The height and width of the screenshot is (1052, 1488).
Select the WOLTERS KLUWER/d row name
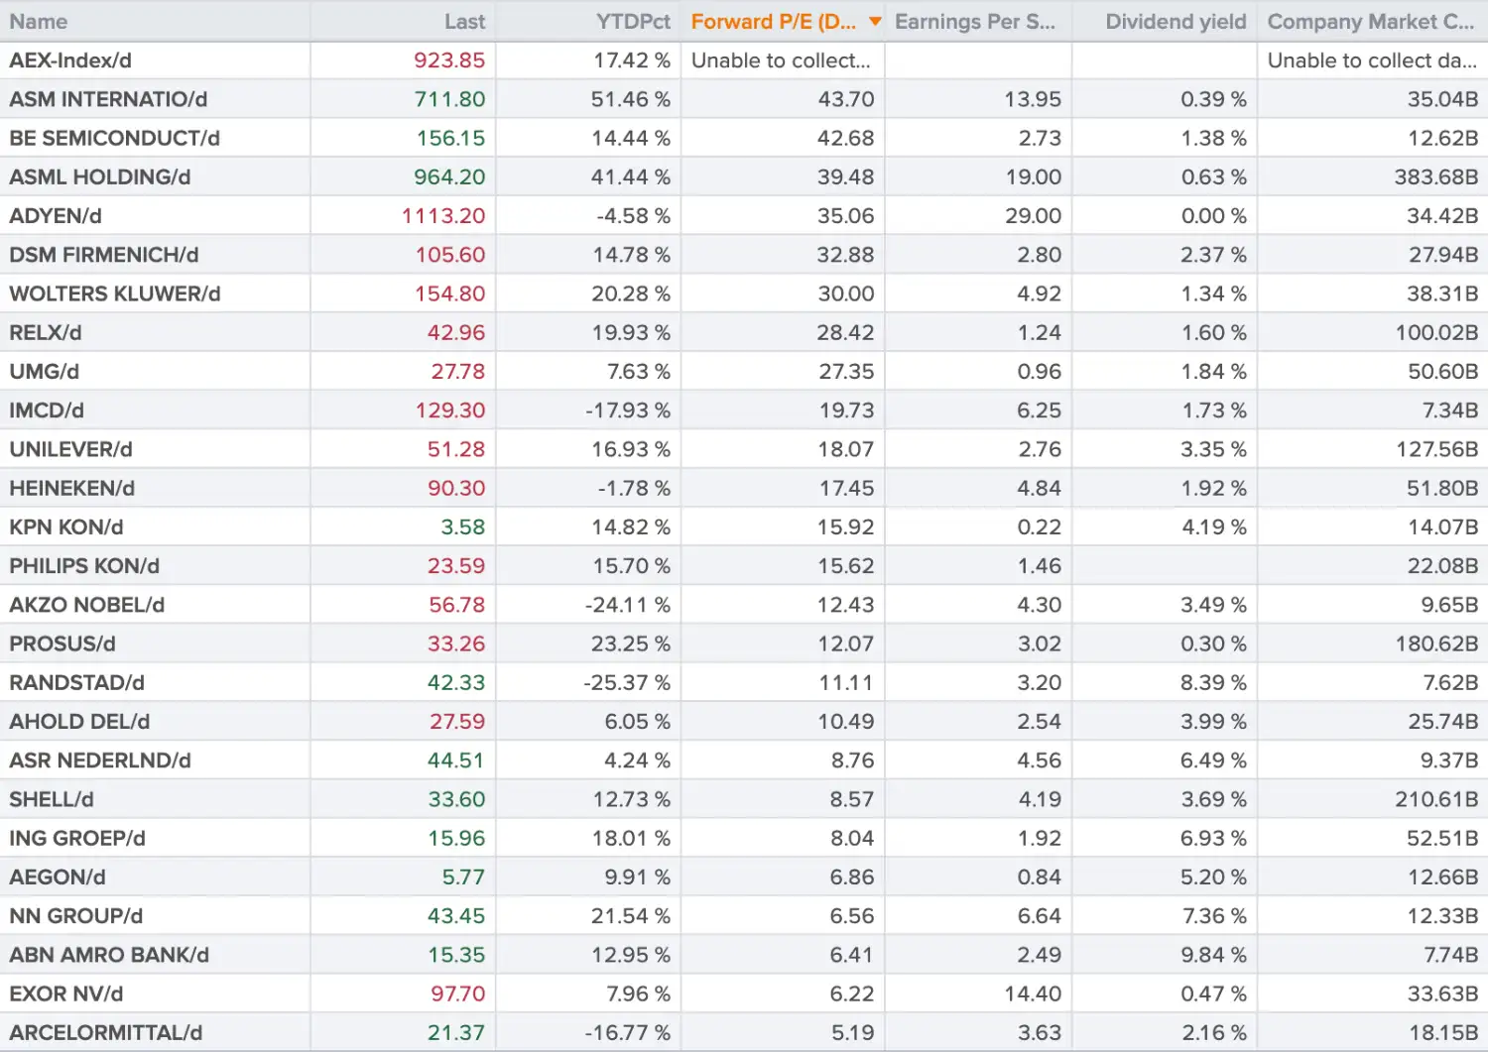[x=115, y=293]
